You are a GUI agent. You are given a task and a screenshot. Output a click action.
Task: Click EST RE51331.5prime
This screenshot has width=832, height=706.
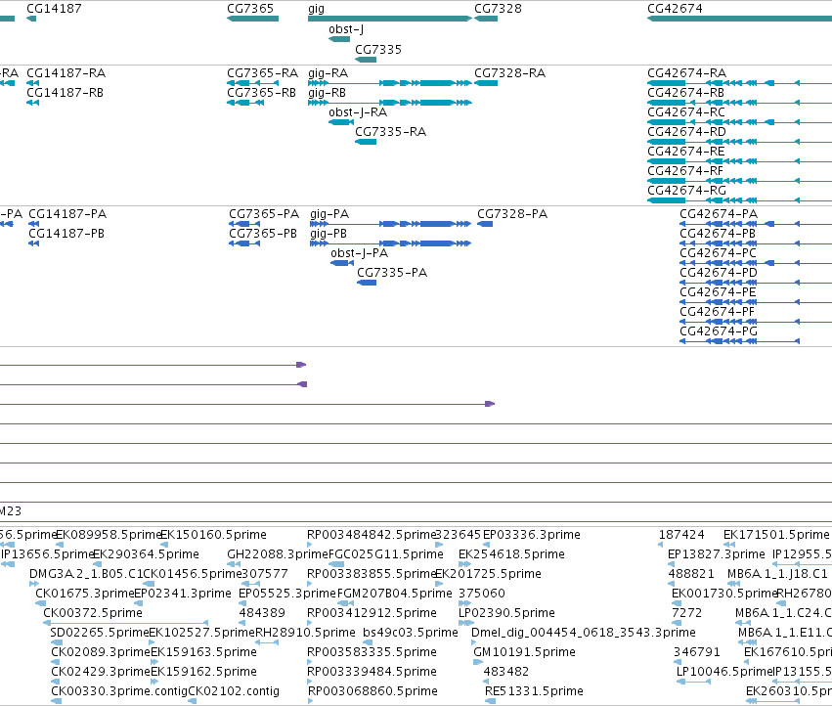[x=535, y=690]
